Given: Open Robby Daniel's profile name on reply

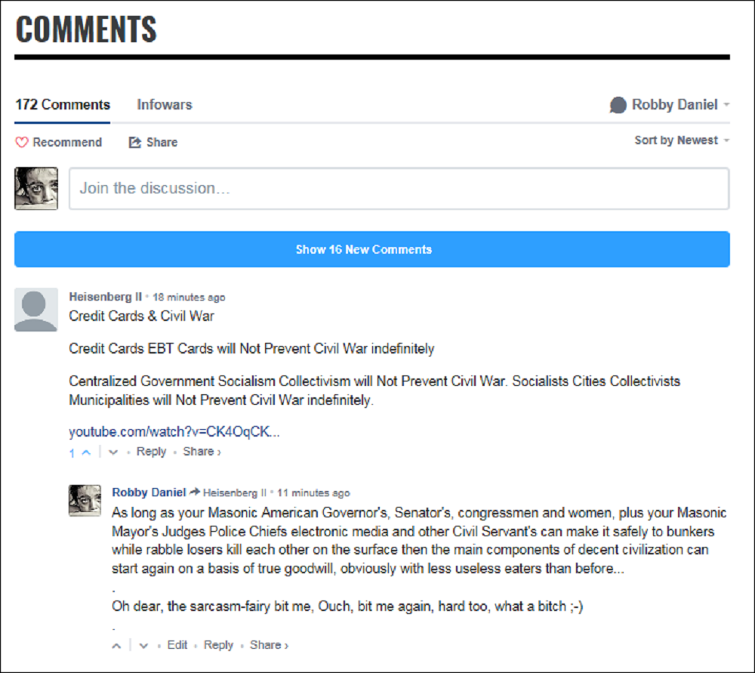Looking at the screenshot, I should pyautogui.click(x=149, y=492).
